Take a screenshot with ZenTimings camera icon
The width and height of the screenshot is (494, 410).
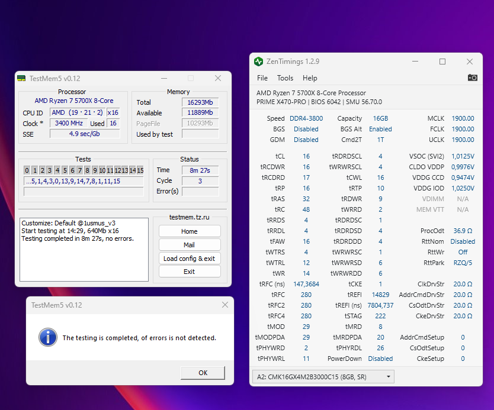(472, 78)
